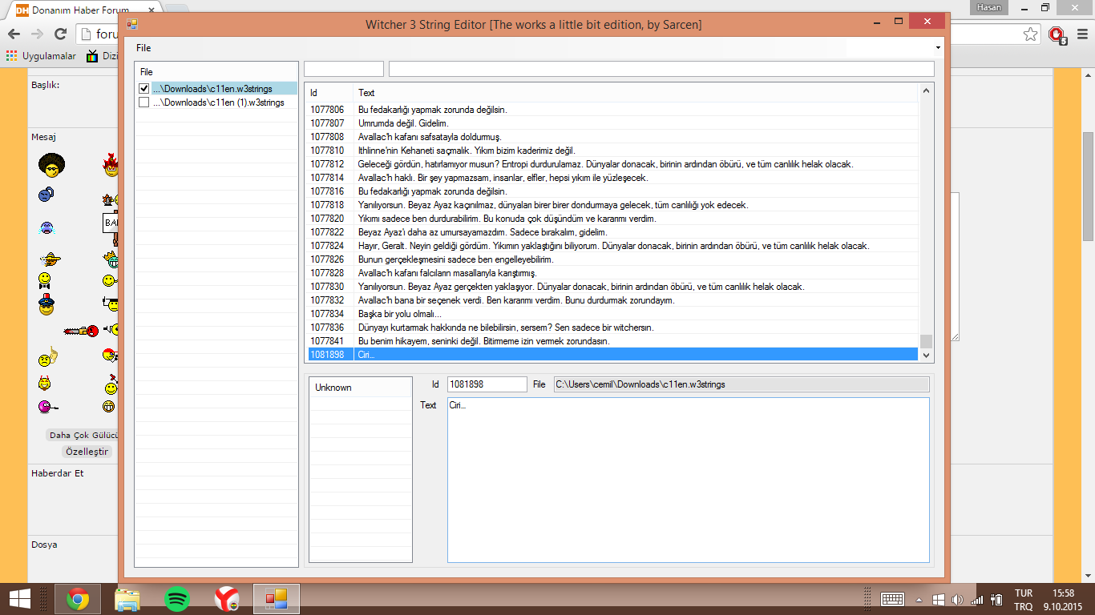Screen dimensions: 1095x615
Task: Open the taskbar clock showing 15:58
Action: click(x=1063, y=599)
